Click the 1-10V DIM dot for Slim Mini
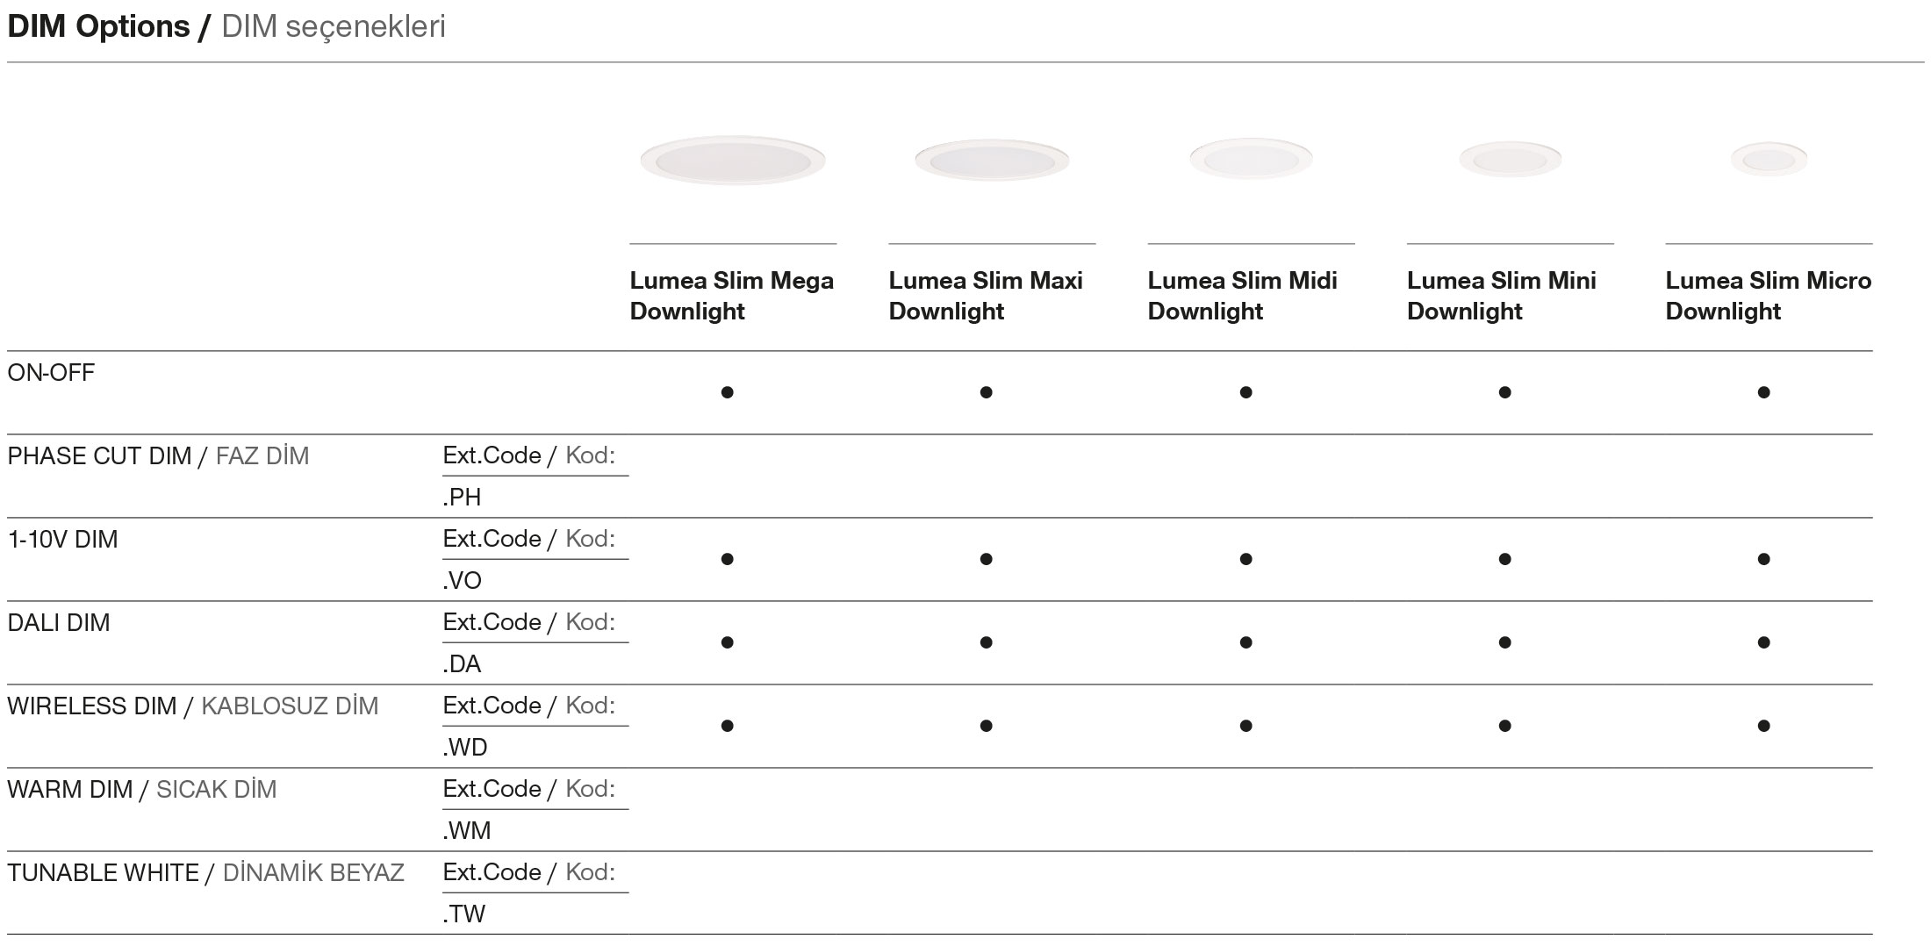 click(1504, 559)
